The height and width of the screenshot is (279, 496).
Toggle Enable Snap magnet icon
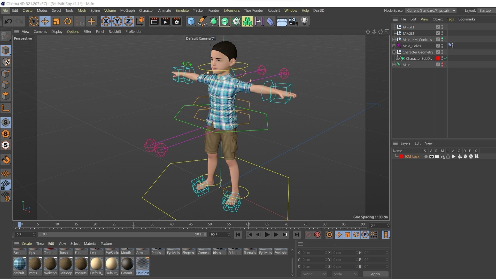tap(6, 160)
